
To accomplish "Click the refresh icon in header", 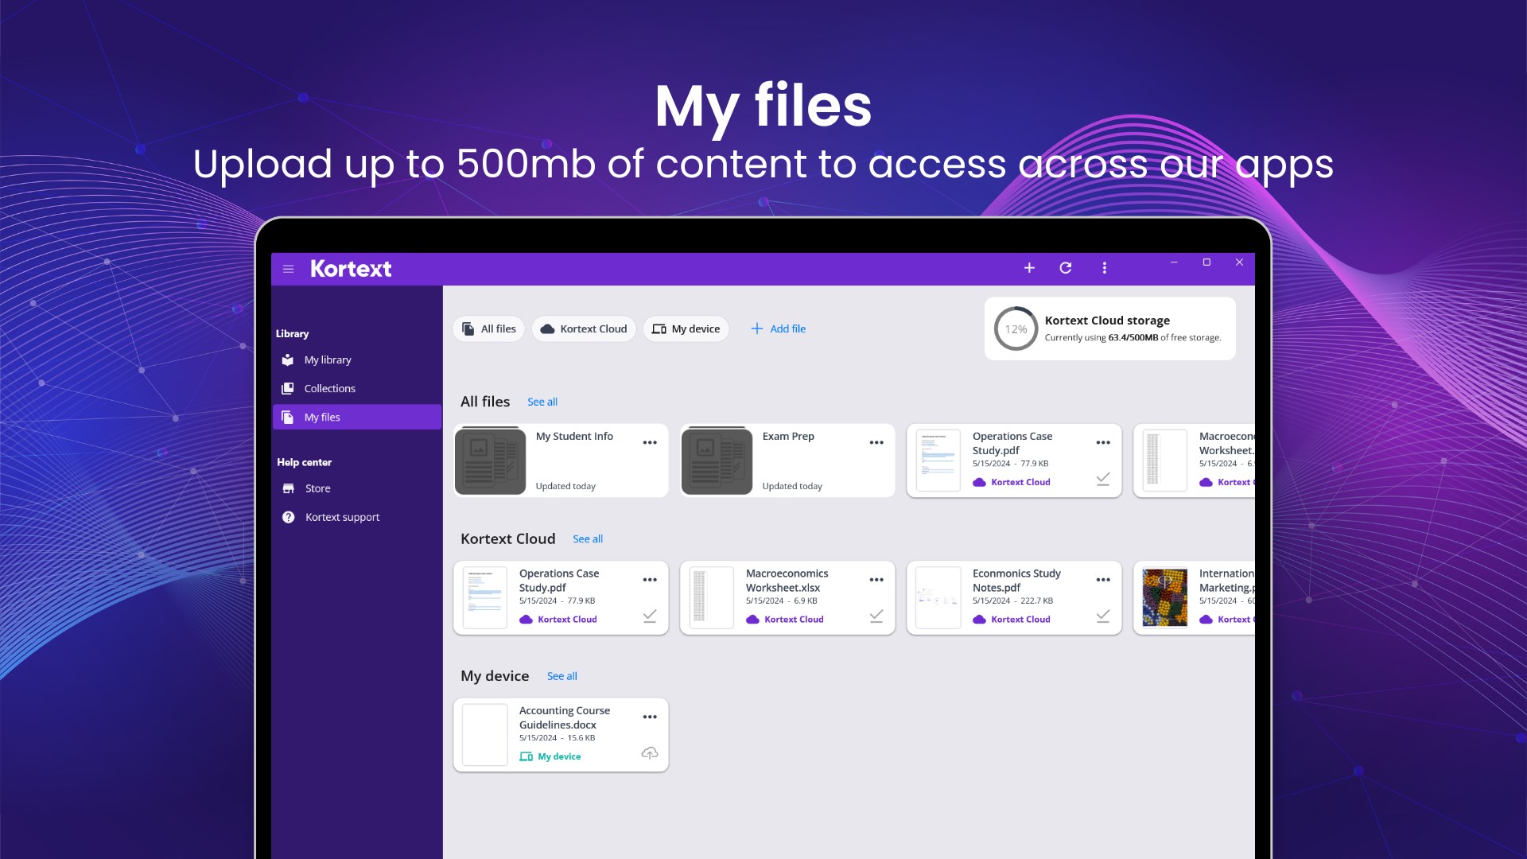I will tap(1066, 268).
